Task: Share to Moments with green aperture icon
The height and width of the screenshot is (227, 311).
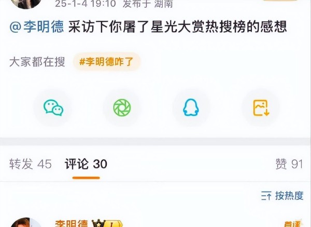Action: (x=122, y=108)
